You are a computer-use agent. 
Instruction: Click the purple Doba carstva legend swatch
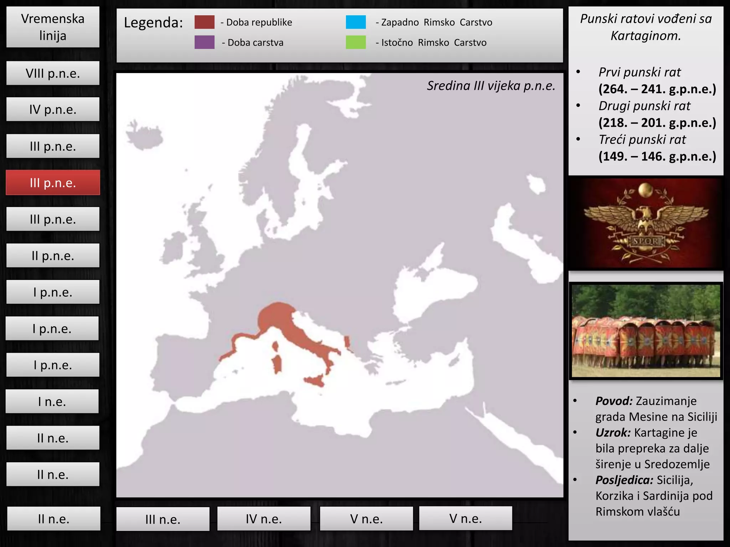click(x=204, y=42)
